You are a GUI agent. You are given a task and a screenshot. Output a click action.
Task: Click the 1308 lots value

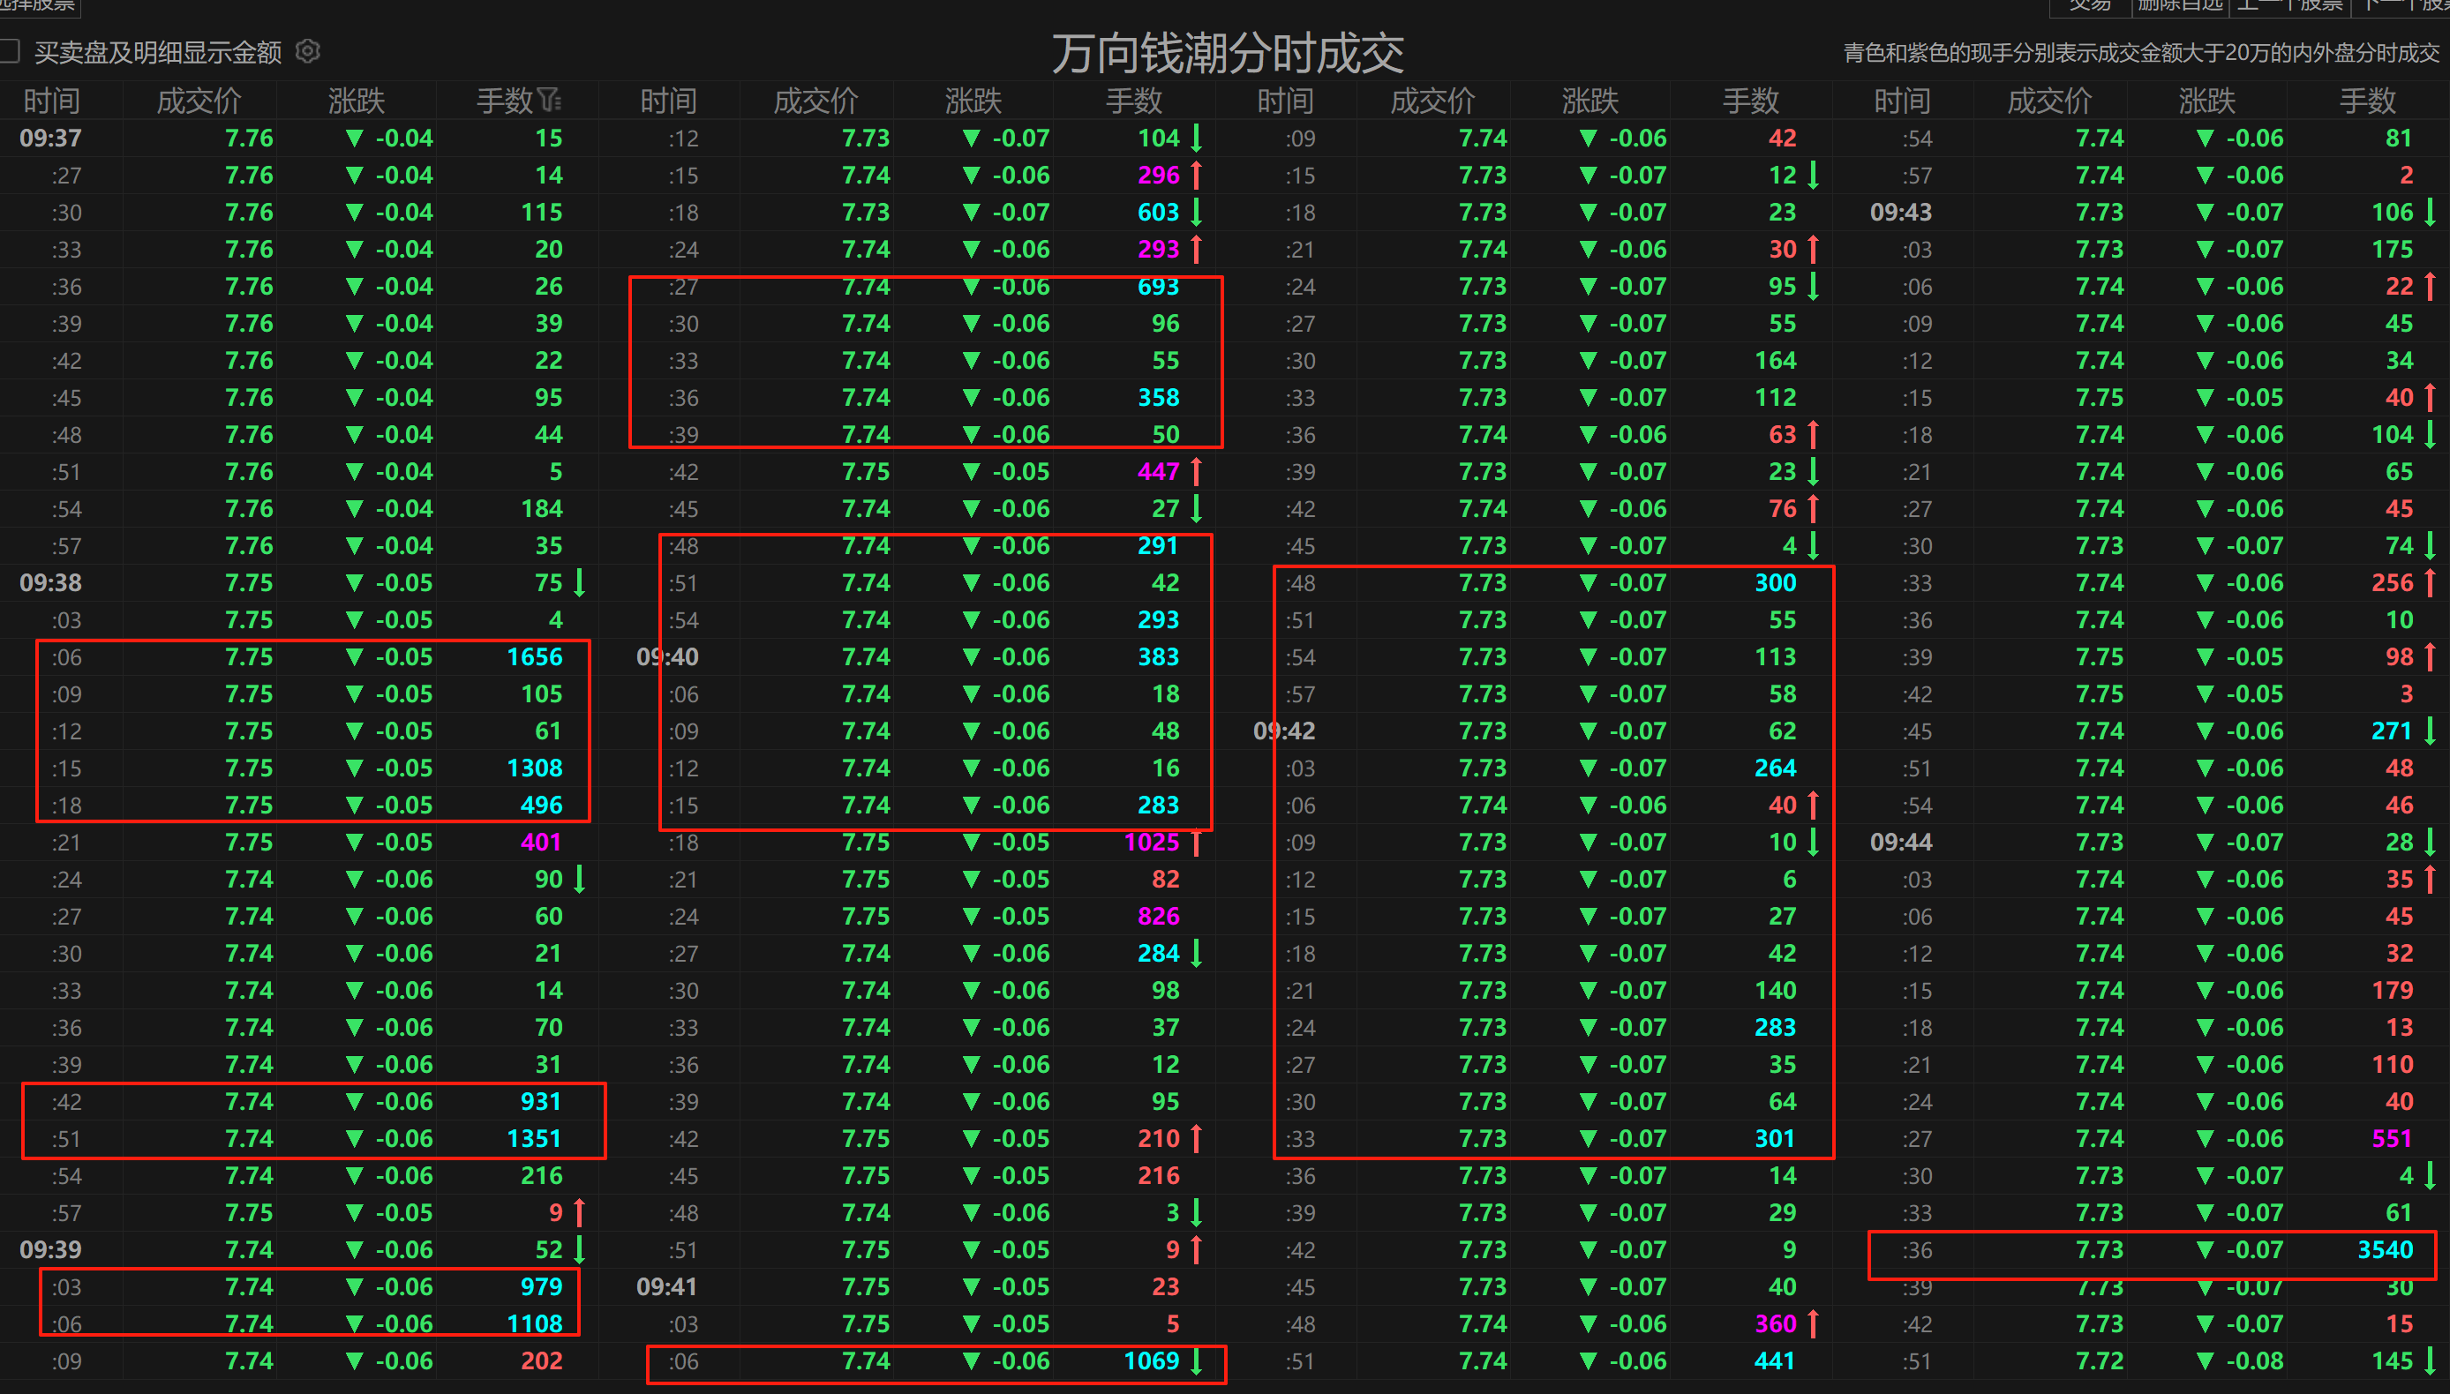coord(534,768)
